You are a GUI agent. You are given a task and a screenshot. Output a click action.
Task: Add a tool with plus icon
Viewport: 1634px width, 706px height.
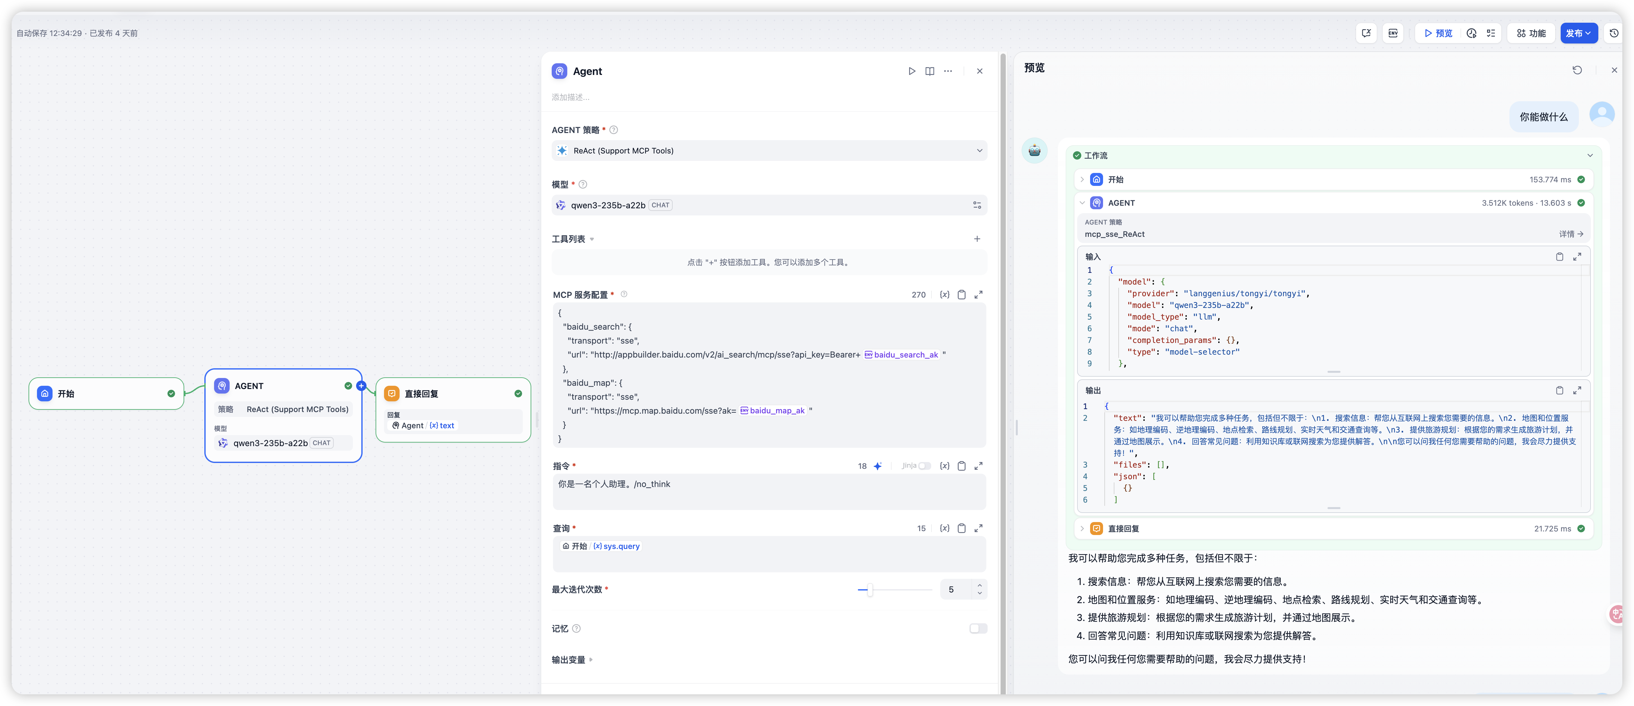(977, 239)
